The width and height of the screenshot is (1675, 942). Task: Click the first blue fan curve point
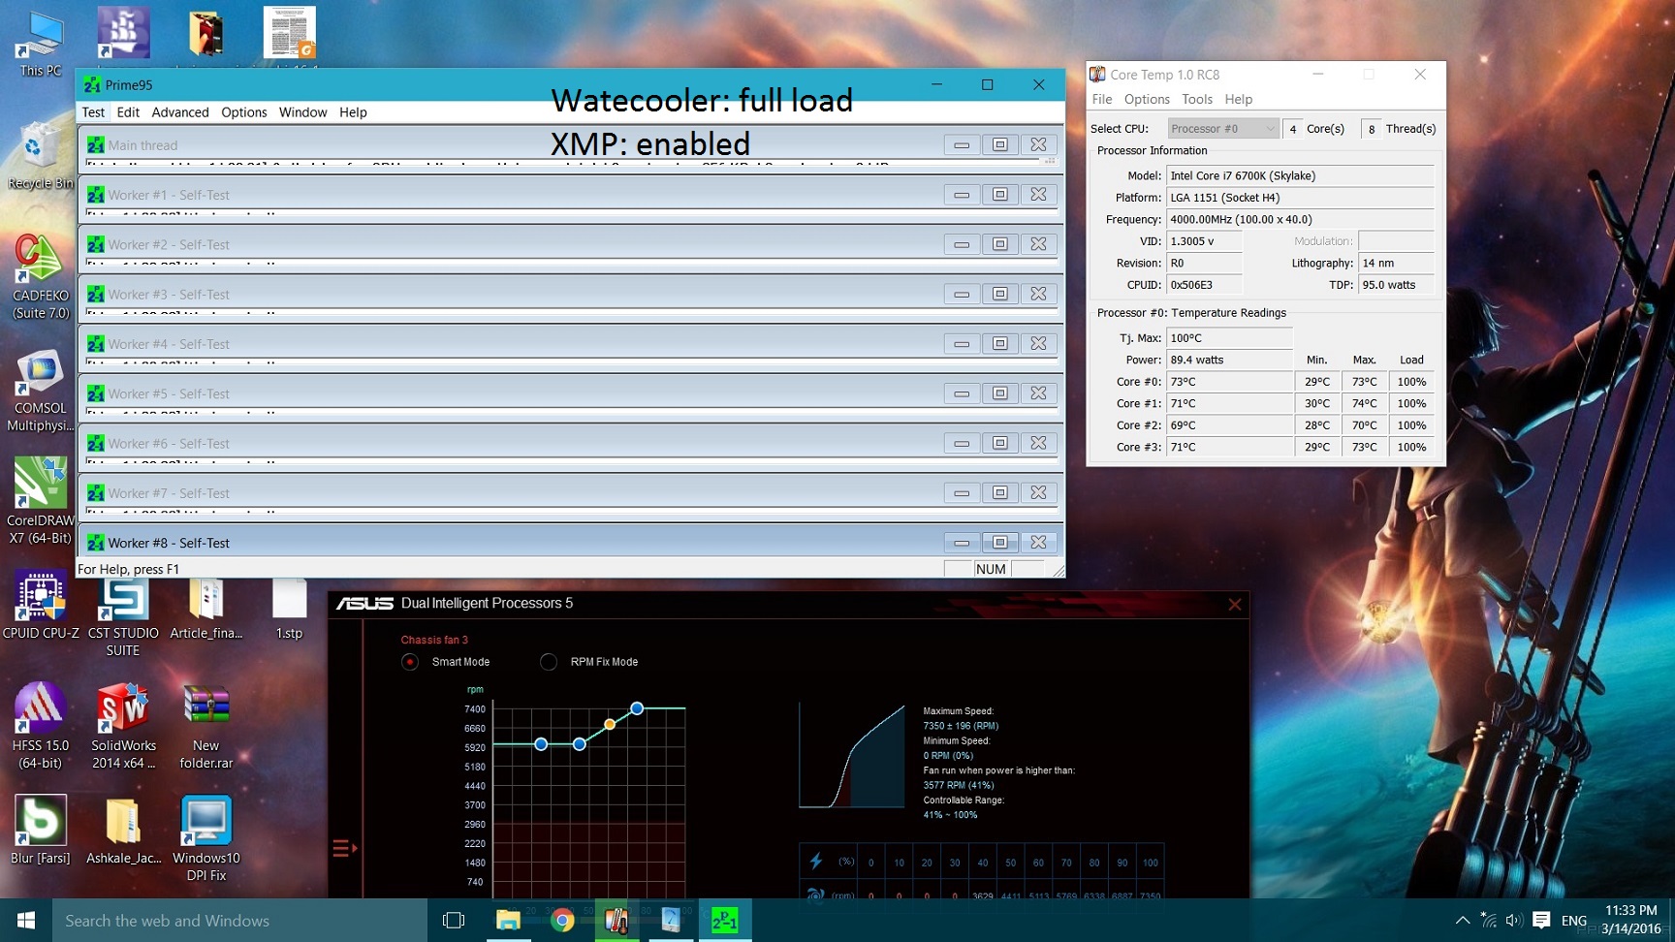coord(541,744)
